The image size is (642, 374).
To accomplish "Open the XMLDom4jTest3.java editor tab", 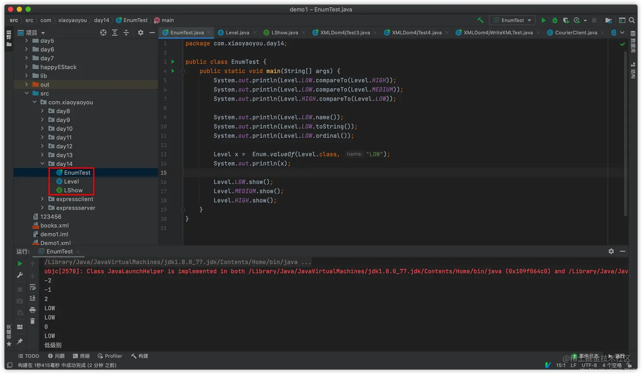I will 344,32.
